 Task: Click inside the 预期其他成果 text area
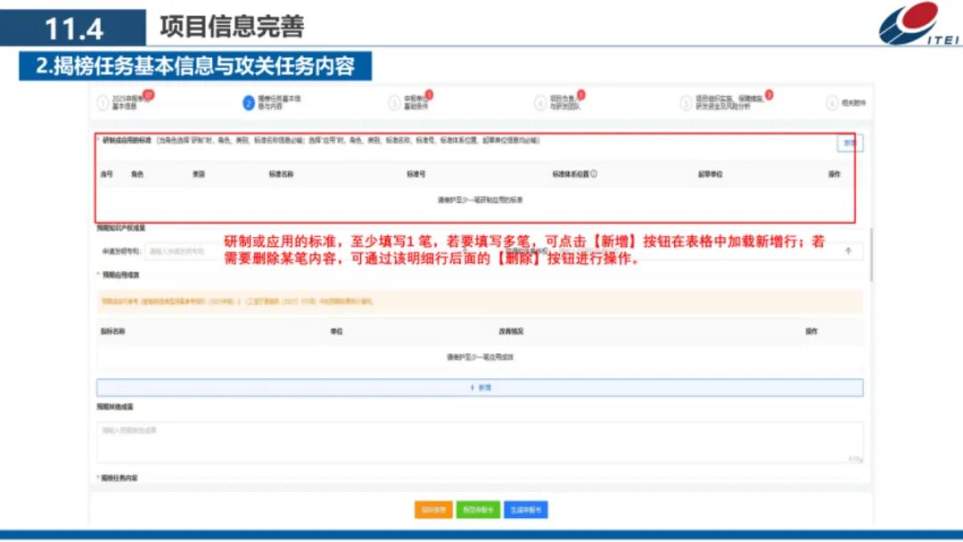pyautogui.click(x=481, y=437)
